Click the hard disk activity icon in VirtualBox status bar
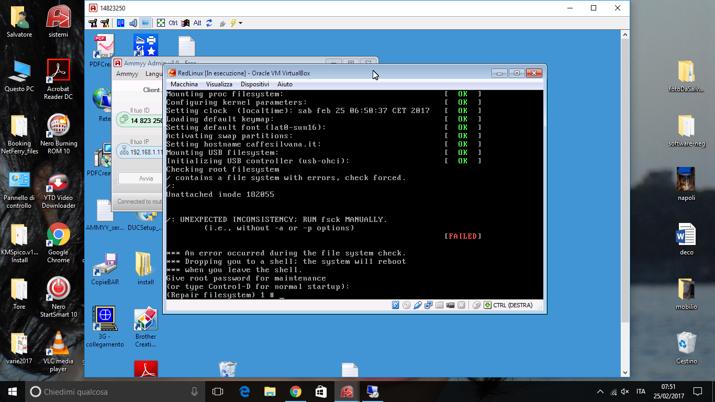 click(396, 305)
